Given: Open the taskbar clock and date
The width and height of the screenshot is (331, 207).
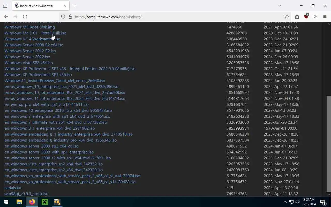Looking at the screenshot, I should pos(309,202).
